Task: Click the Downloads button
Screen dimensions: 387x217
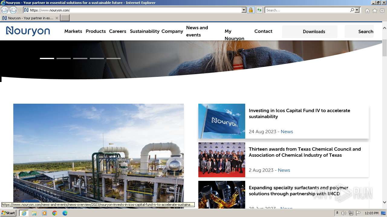Action: pyautogui.click(x=310, y=32)
